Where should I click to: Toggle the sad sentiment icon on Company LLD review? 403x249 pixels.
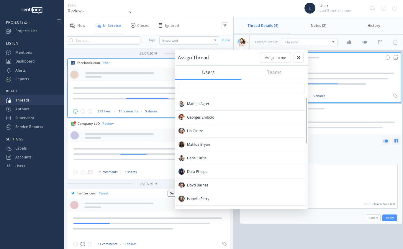90,172
